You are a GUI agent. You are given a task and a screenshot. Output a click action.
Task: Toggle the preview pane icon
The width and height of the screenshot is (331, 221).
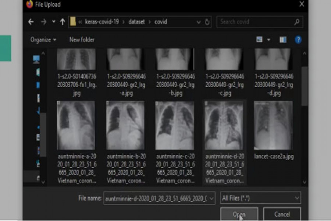click(x=283, y=40)
